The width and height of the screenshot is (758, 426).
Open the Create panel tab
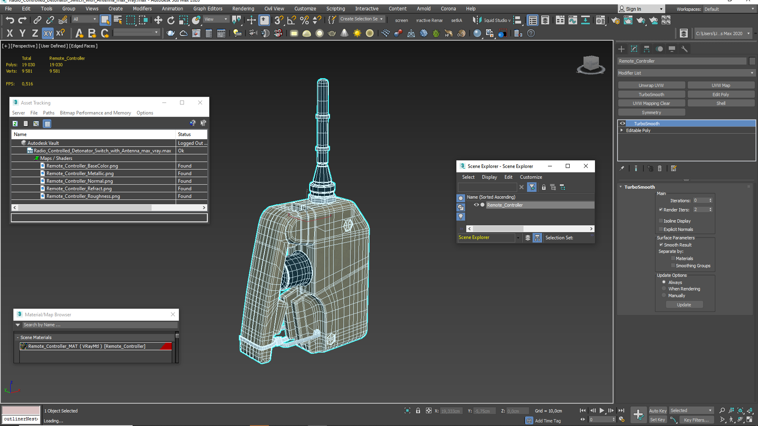tap(621, 49)
